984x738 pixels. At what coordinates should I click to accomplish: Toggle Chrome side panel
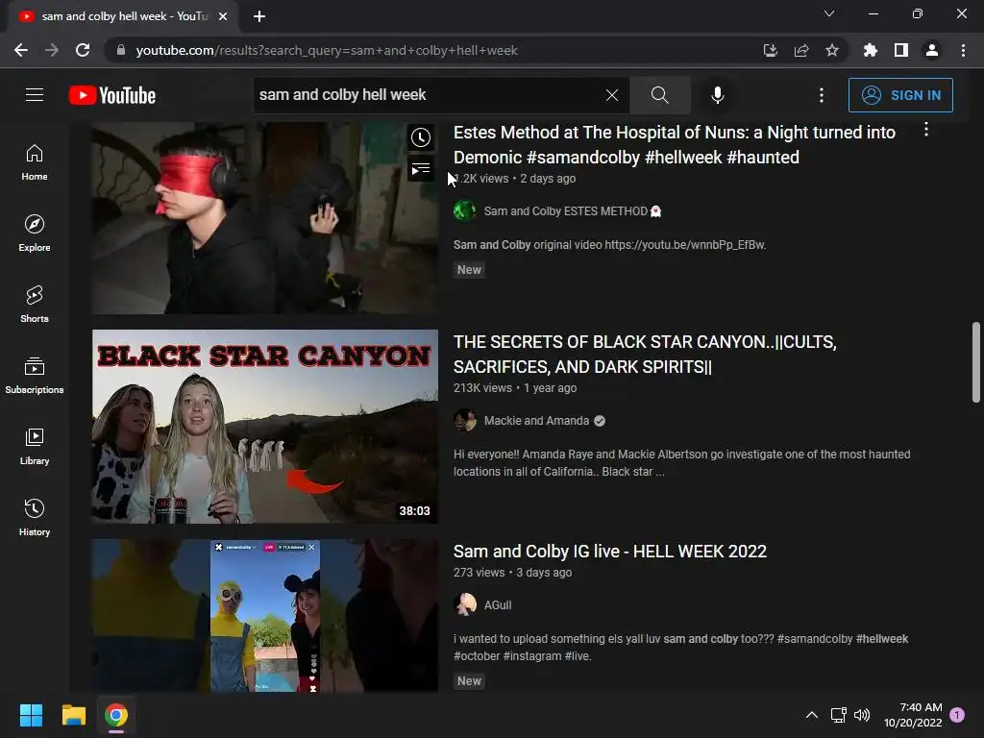click(x=901, y=50)
